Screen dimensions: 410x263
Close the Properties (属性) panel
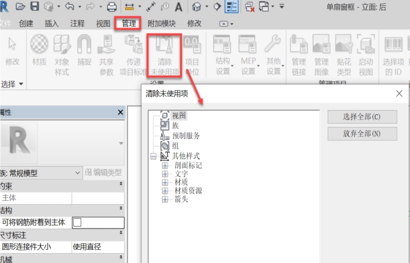point(121,112)
